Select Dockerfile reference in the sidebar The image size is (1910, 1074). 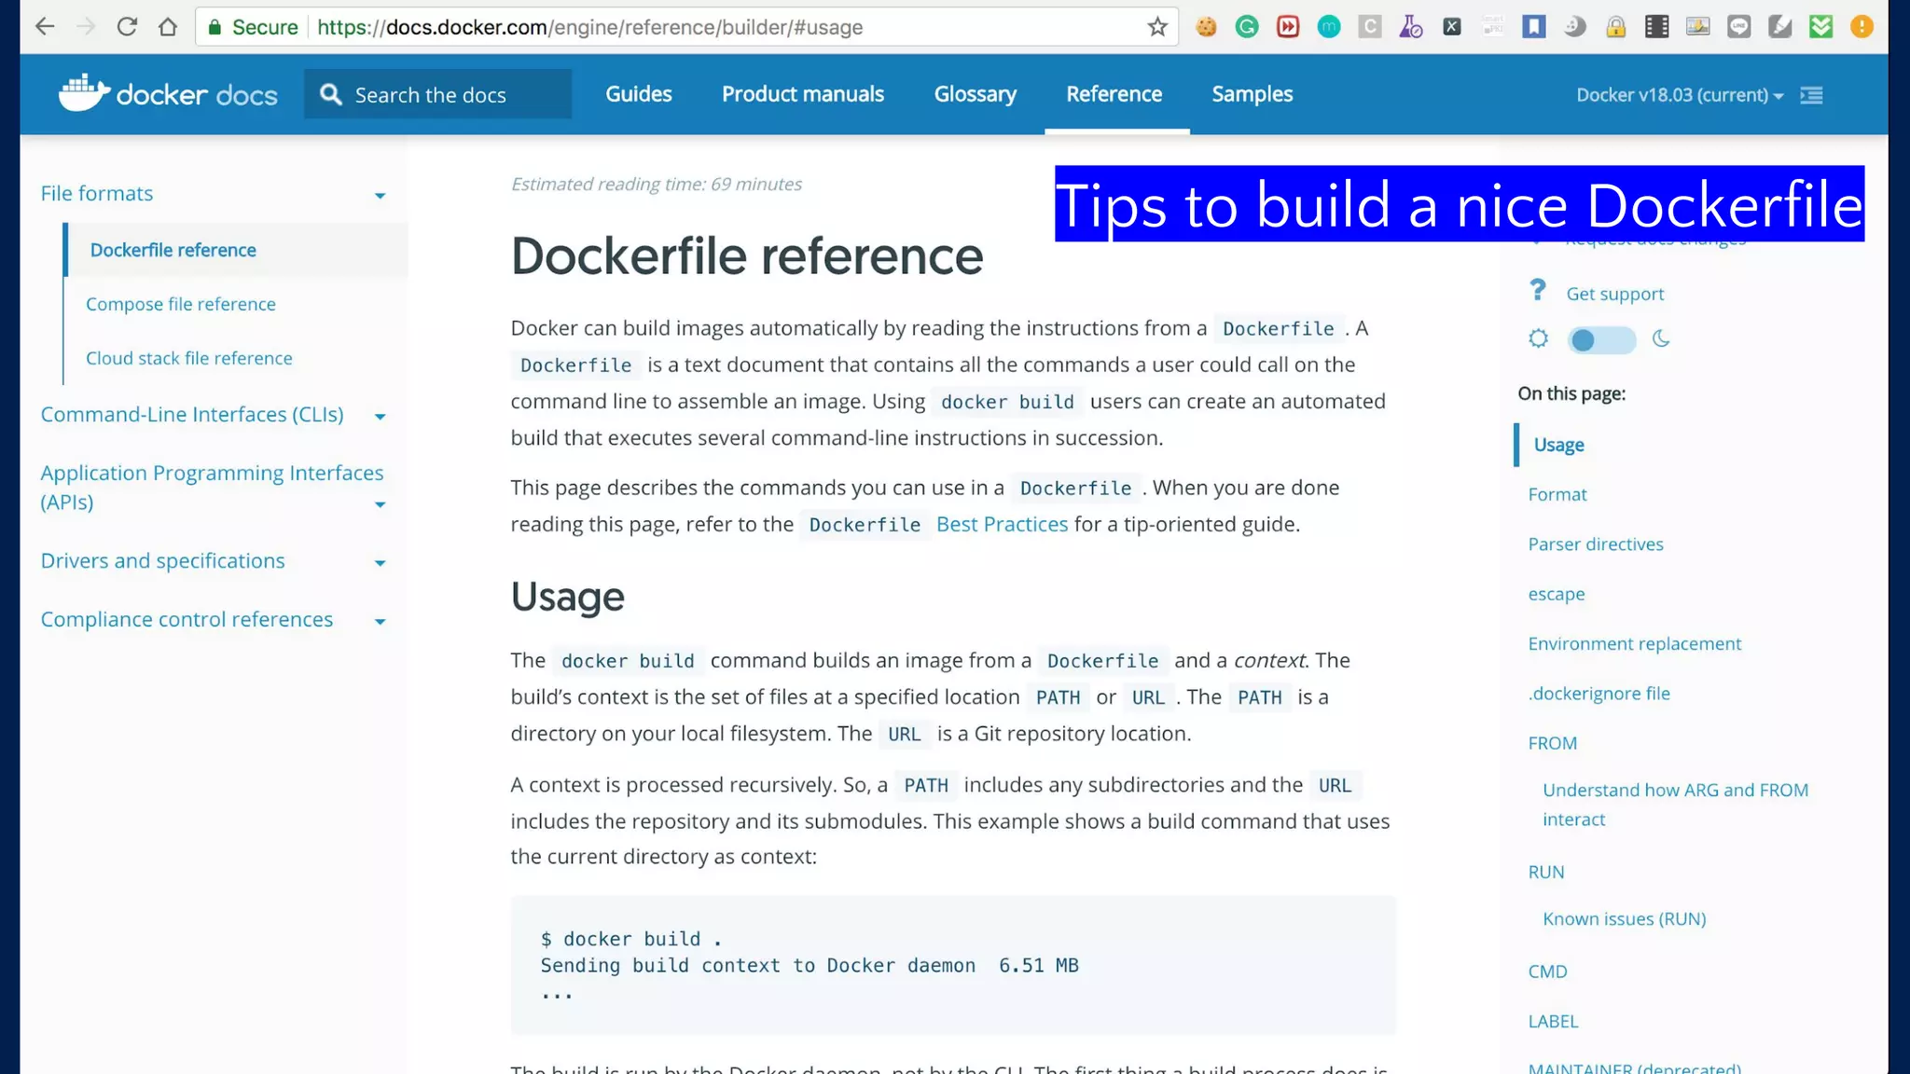[173, 250]
